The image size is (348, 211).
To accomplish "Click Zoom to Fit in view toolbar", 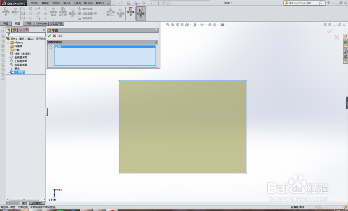I will pyautogui.click(x=168, y=25).
